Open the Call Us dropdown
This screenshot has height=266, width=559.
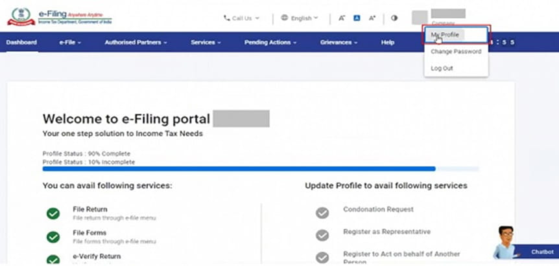click(x=241, y=18)
